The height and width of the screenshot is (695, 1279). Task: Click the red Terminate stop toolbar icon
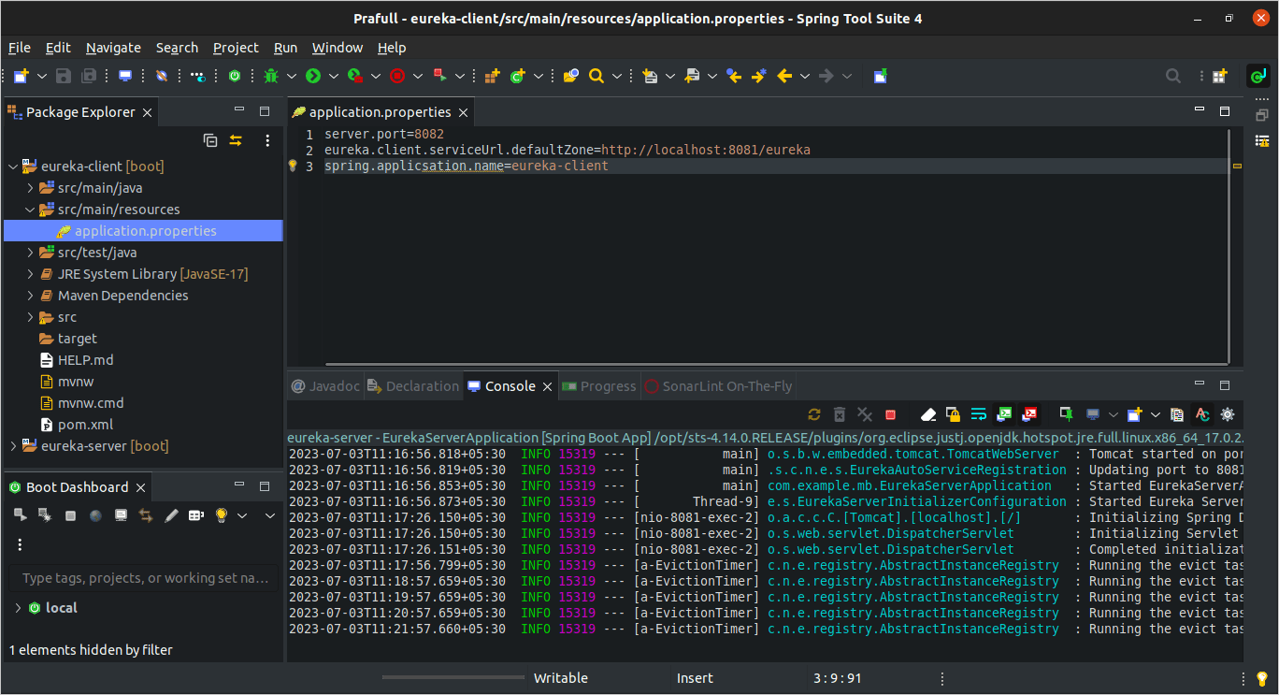coord(397,76)
